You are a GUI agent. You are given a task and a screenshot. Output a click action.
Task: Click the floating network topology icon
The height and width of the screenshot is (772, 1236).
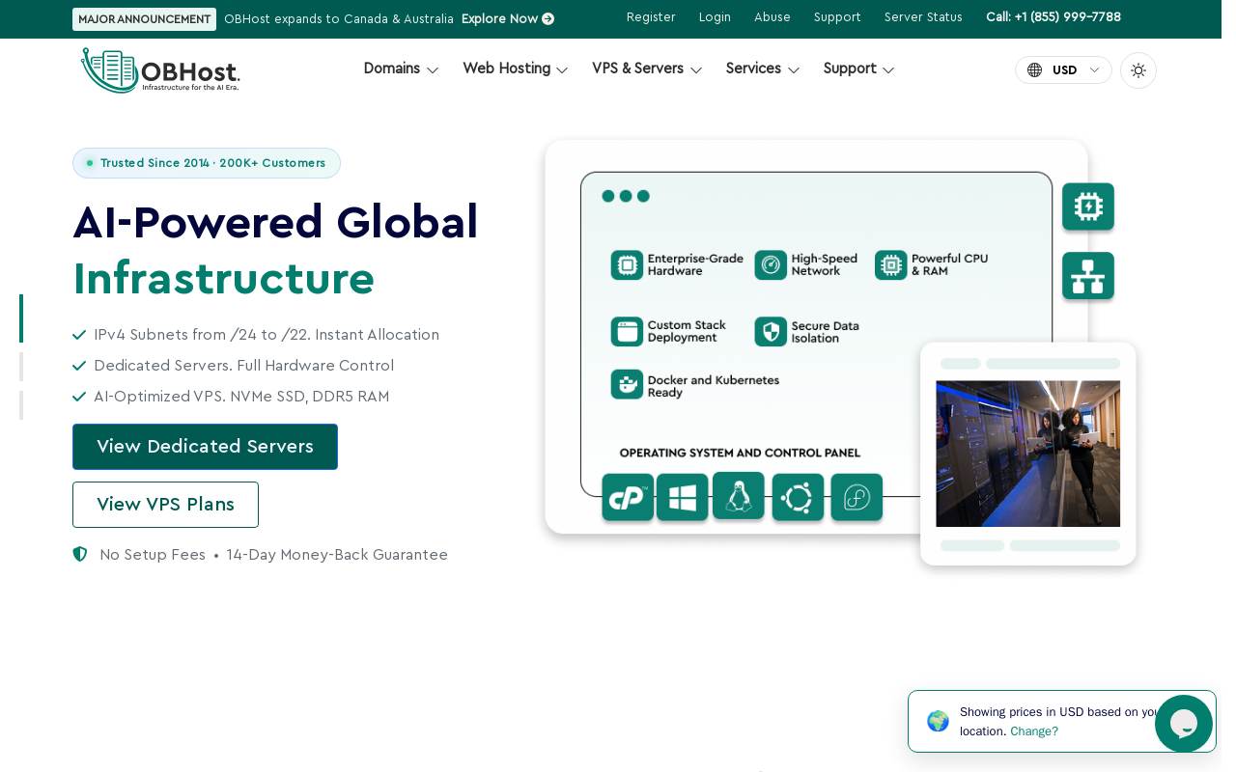1088,276
